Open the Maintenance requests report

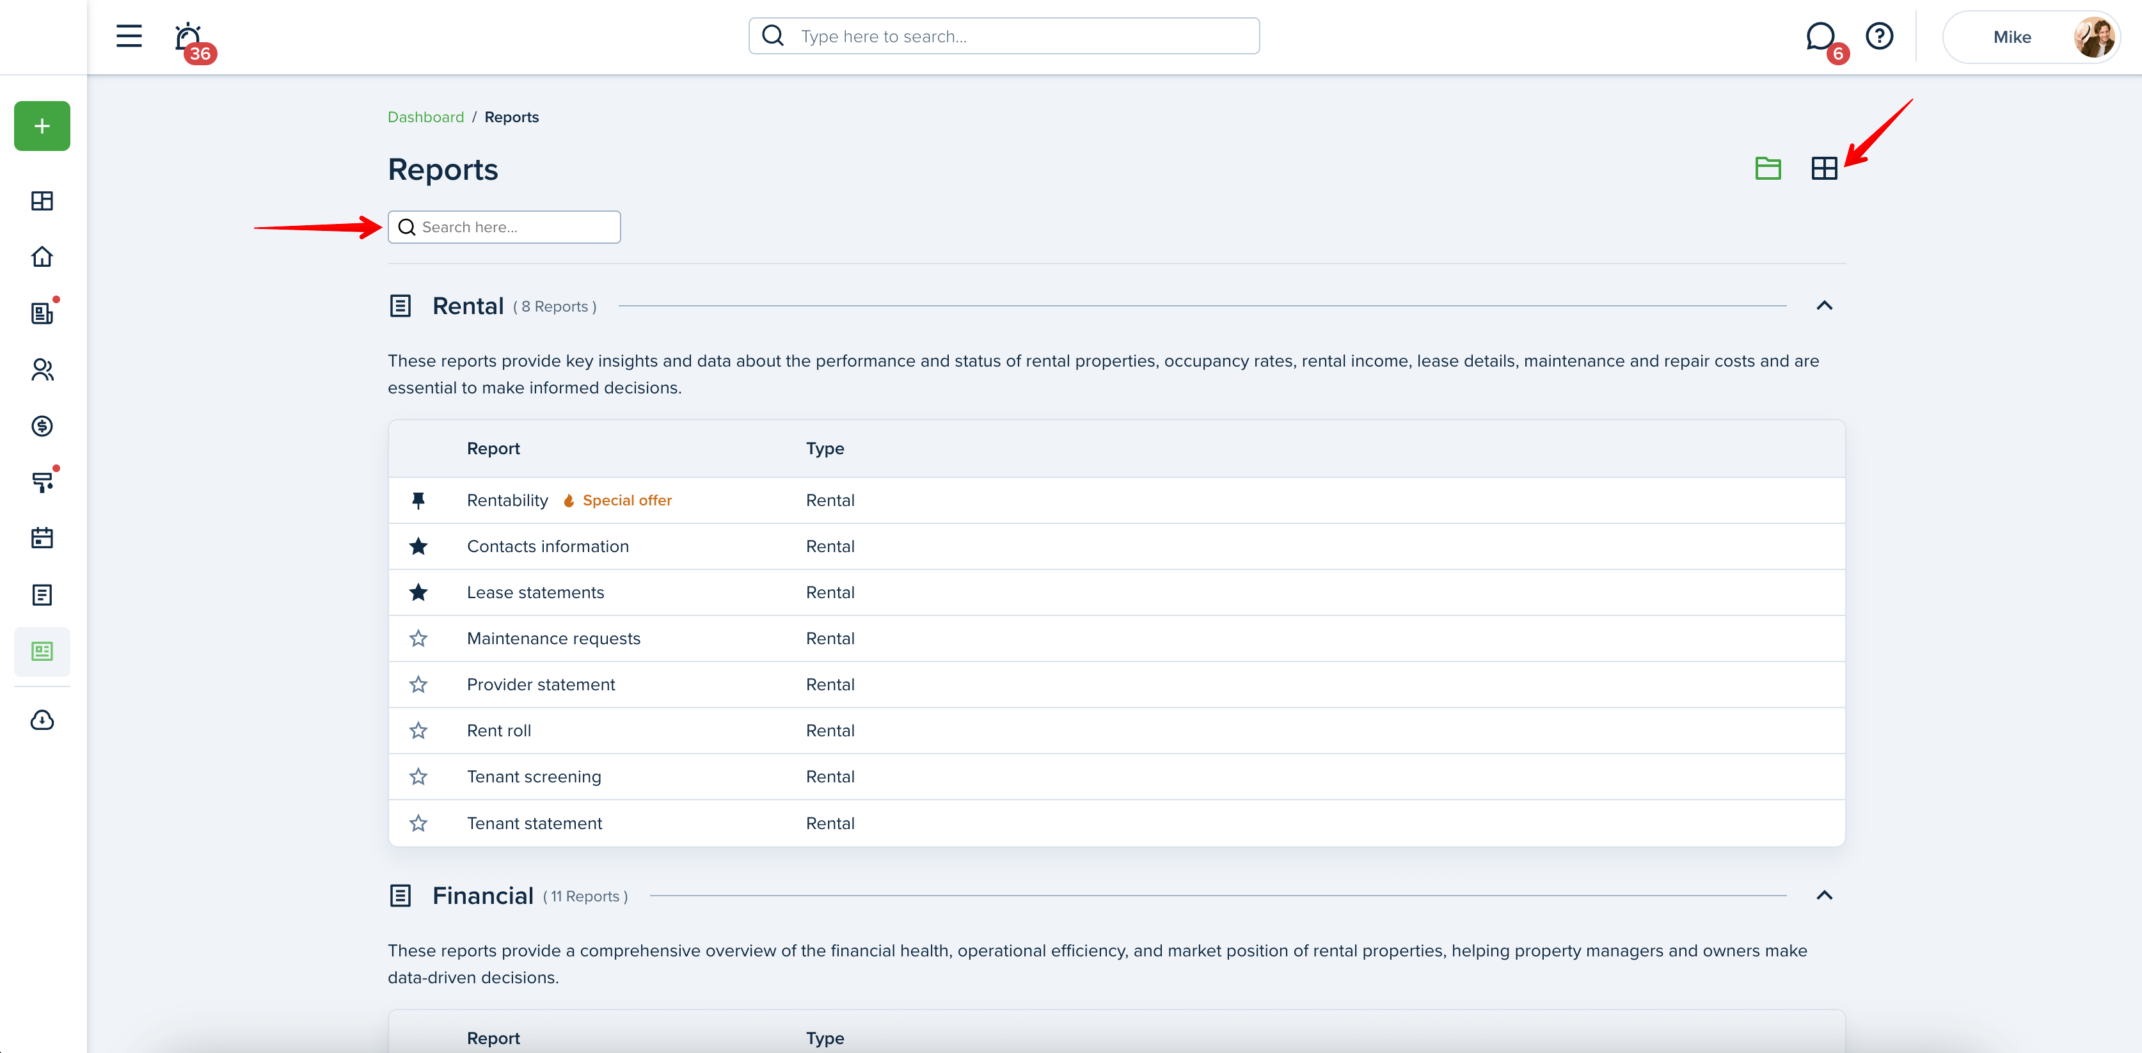tap(554, 639)
